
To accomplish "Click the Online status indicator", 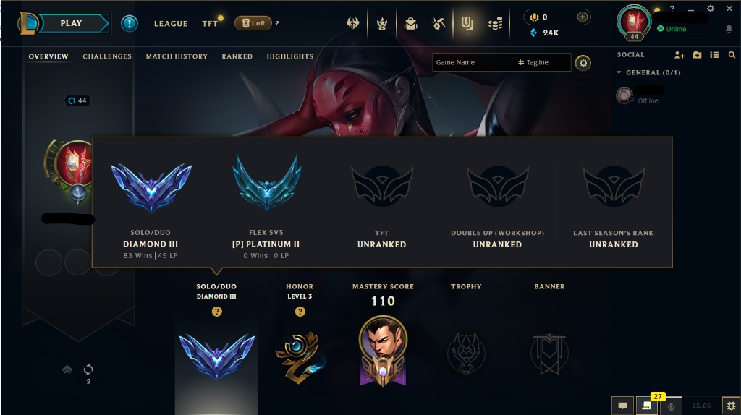I will click(x=672, y=29).
